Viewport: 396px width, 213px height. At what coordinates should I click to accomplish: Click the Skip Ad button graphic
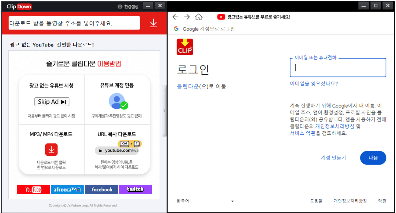52,102
